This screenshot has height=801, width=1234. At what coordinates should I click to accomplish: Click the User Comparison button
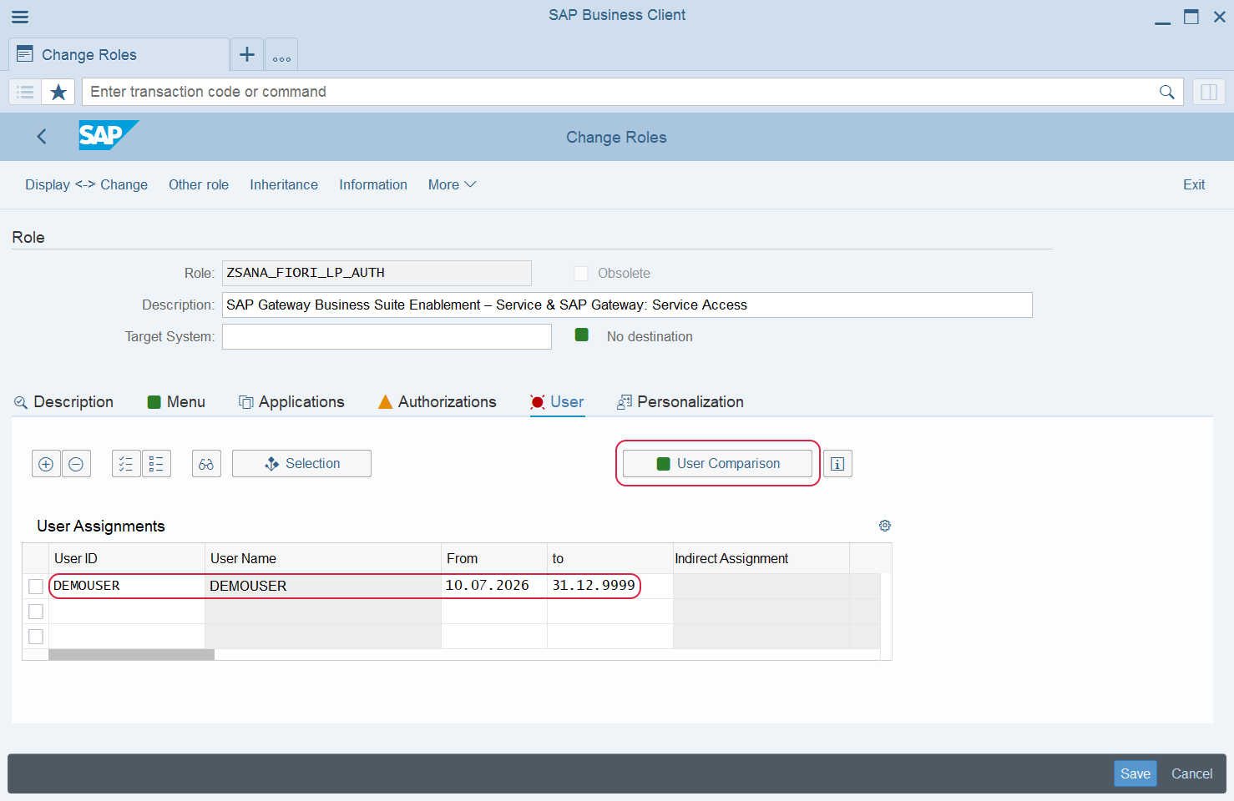[717, 464]
